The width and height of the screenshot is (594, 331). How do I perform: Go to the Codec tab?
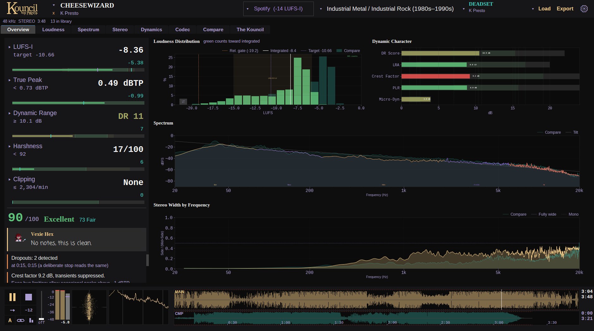tap(183, 30)
